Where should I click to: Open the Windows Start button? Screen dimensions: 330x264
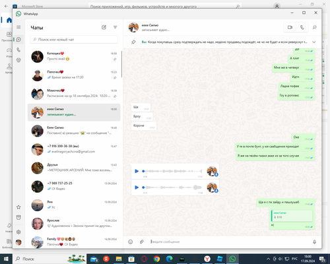tap(6, 259)
